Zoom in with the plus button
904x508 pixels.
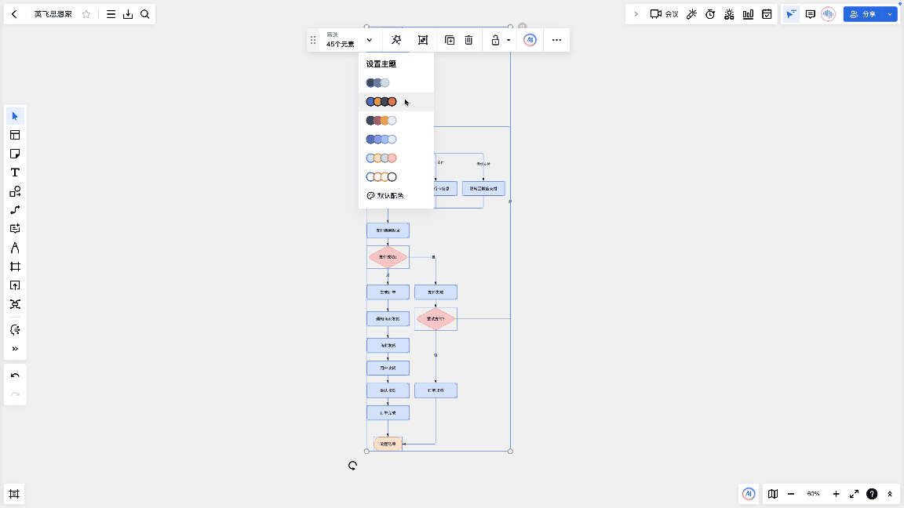[x=836, y=494]
